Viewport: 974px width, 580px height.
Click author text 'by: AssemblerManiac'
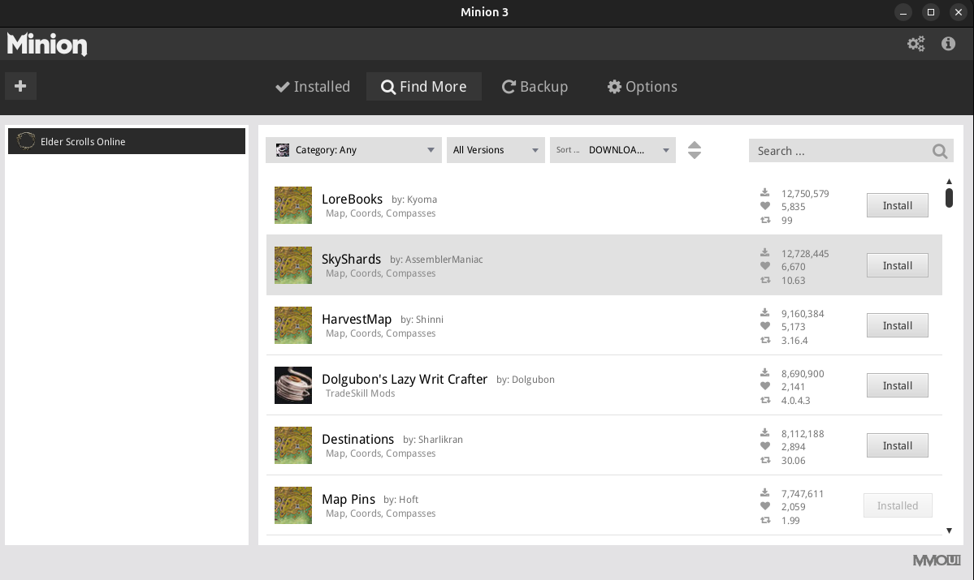(x=437, y=260)
